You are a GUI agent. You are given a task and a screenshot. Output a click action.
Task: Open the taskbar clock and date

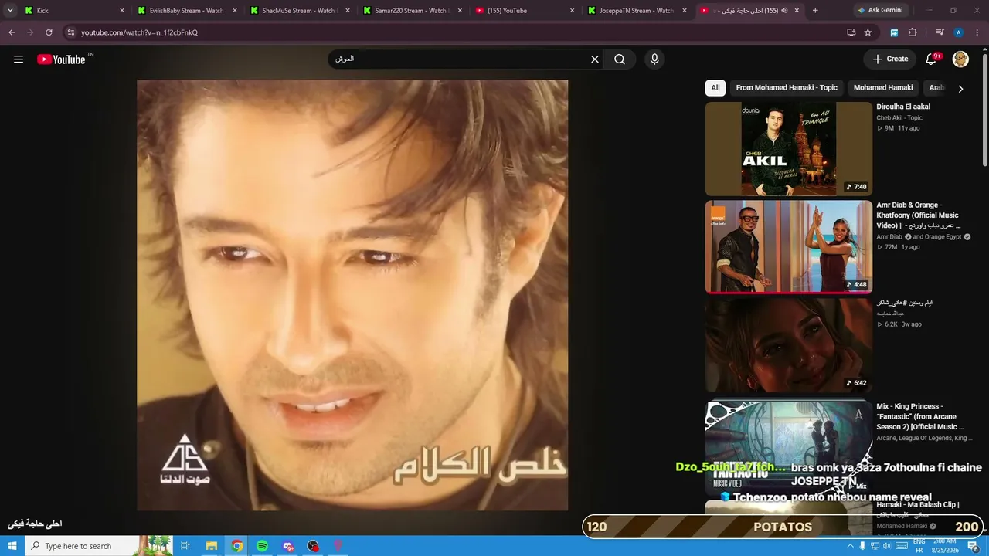[x=946, y=546]
